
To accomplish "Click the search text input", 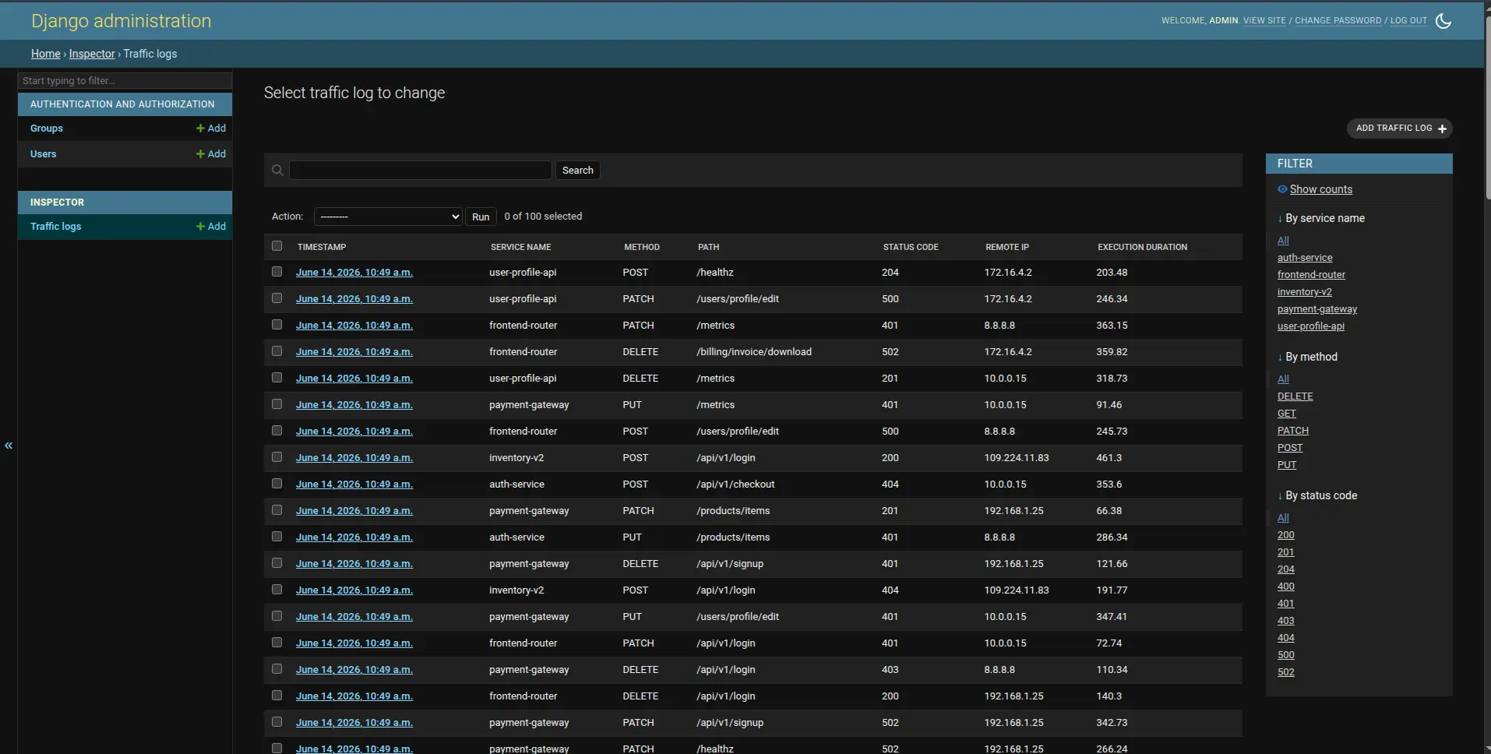I will [421, 170].
